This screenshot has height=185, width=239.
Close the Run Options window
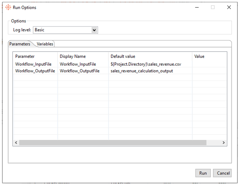point(229,7)
